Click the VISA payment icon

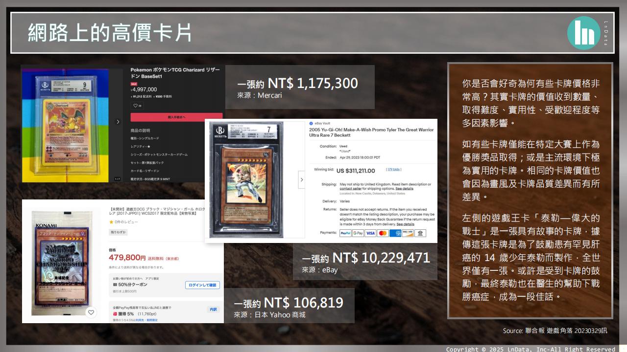[x=371, y=233]
